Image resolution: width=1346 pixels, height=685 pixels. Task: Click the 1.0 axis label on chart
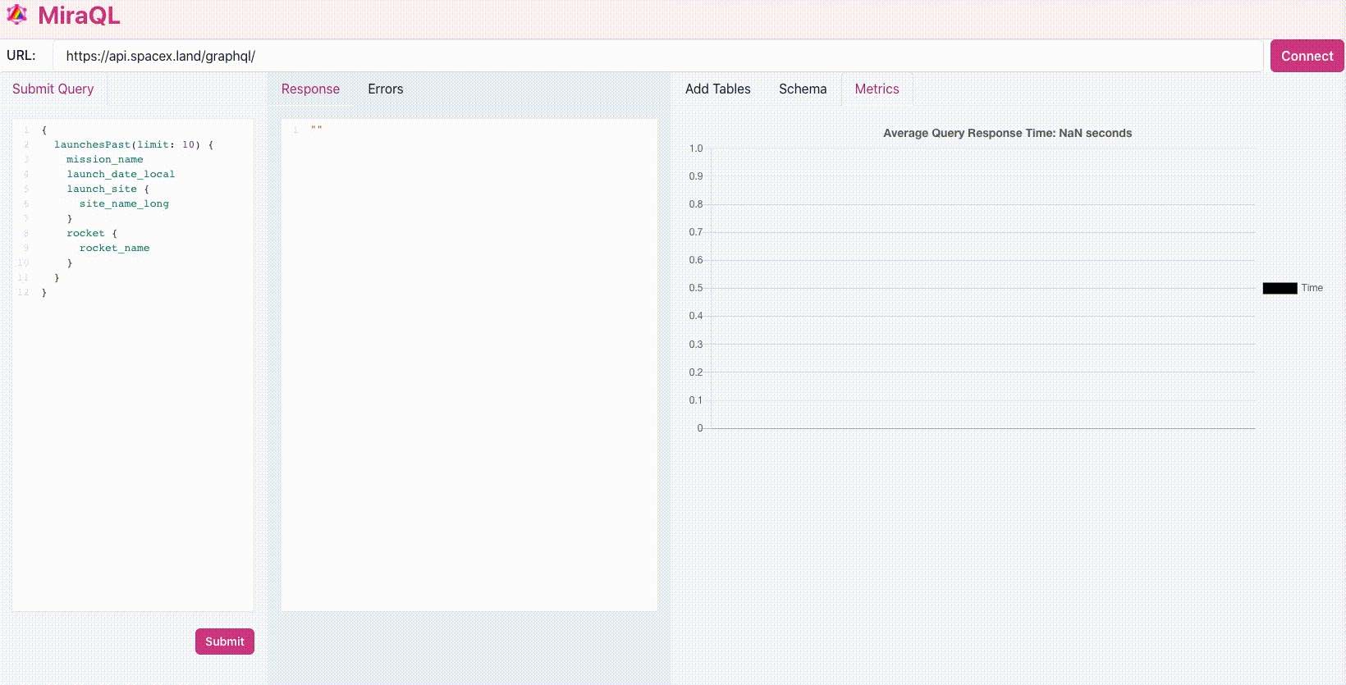pyautogui.click(x=696, y=148)
